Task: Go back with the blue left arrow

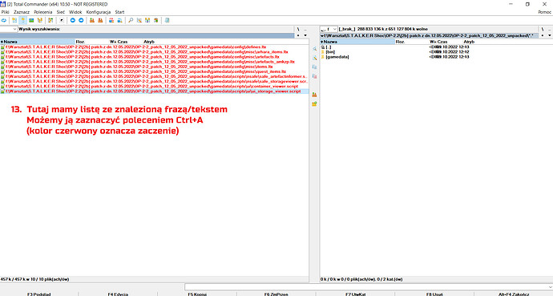Action: coord(73,21)
